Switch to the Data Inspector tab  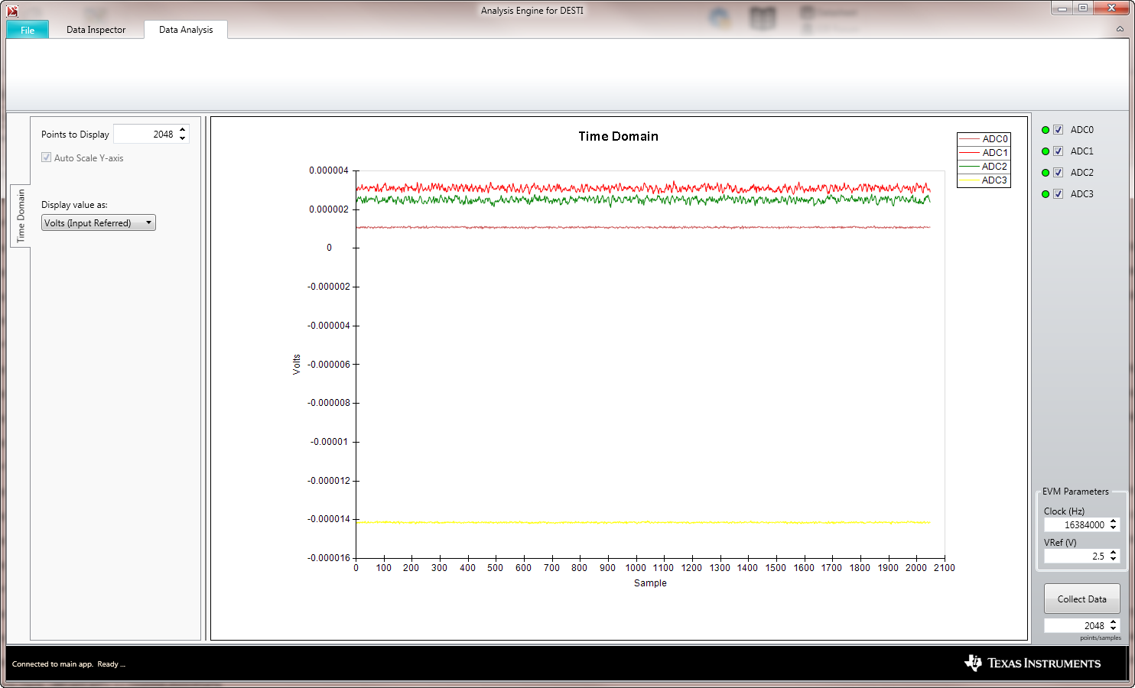(x=96, y=30)
